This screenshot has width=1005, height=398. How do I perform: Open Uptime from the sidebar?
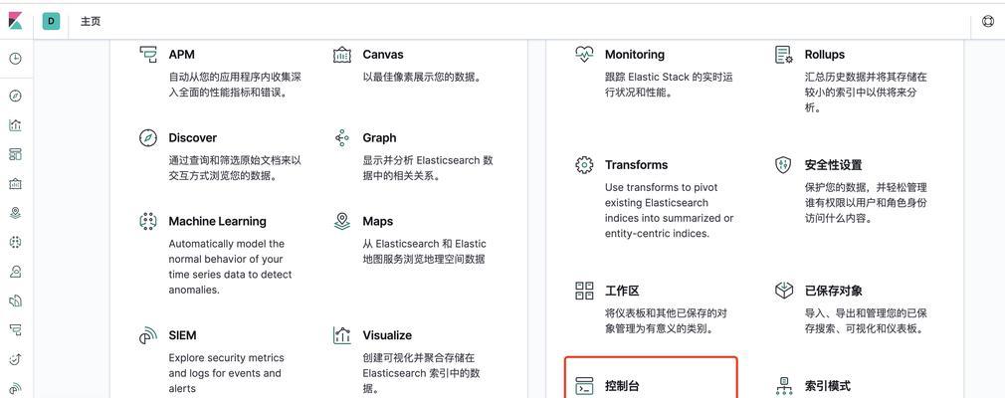pos(15,359)
